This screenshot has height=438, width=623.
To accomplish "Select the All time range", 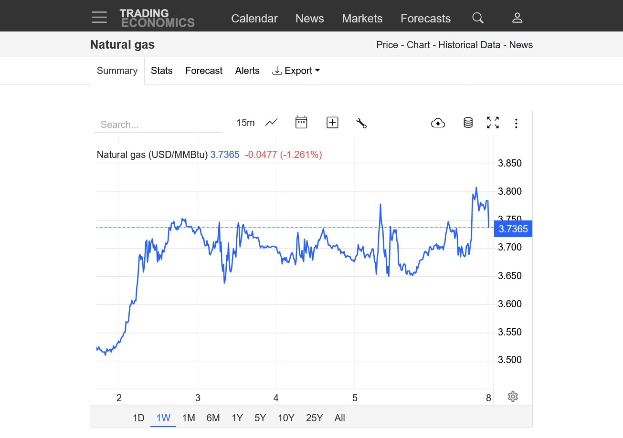I will point(339,418).
